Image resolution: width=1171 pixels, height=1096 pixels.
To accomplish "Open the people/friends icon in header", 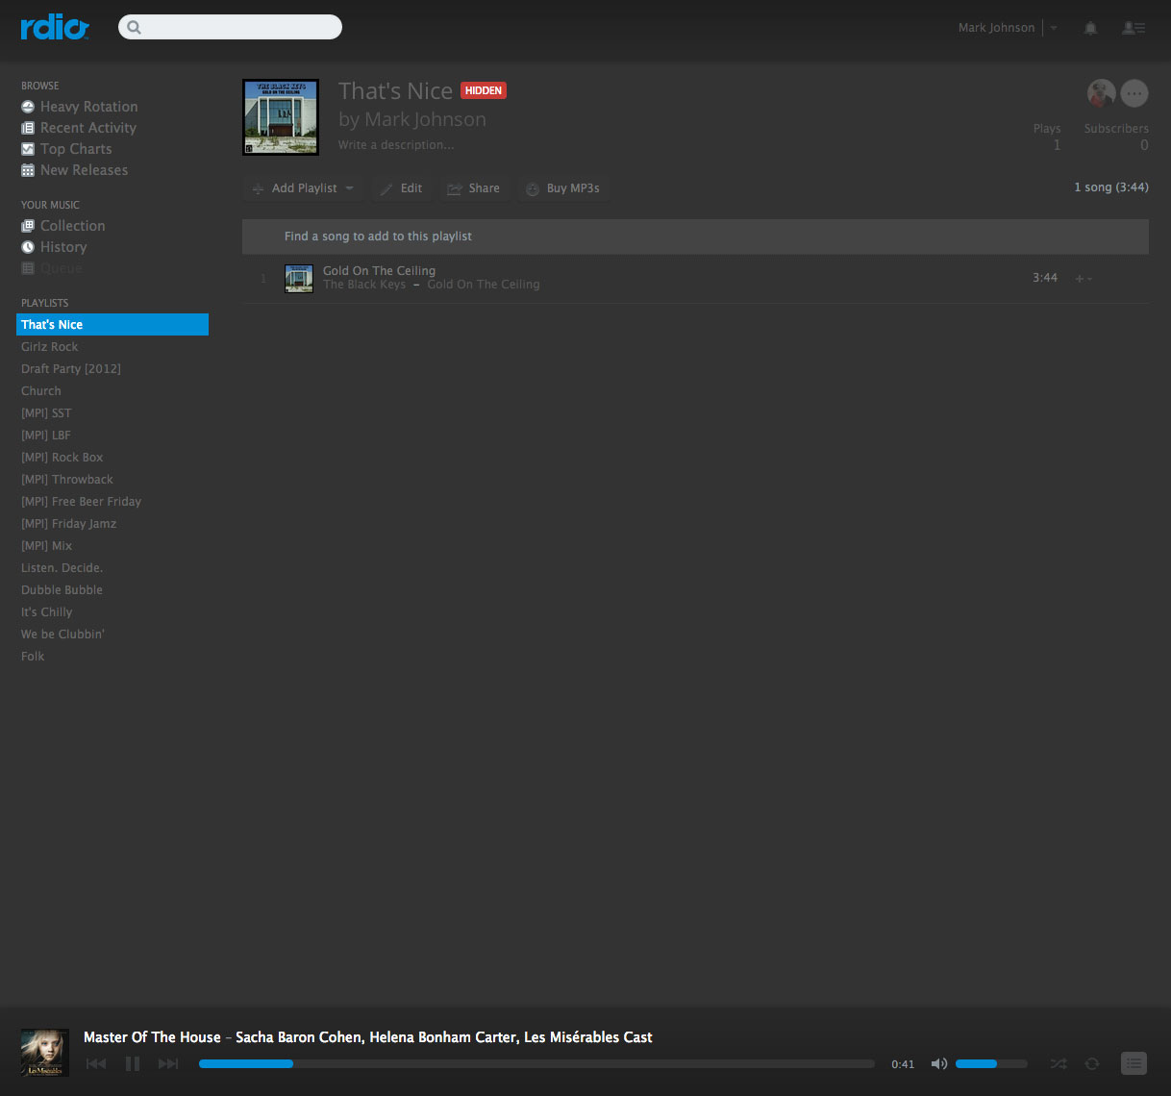I will [x=1134, y=28].
